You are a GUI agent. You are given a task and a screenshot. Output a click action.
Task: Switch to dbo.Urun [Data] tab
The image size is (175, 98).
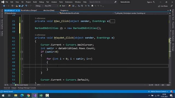click(x=49, y=10)
